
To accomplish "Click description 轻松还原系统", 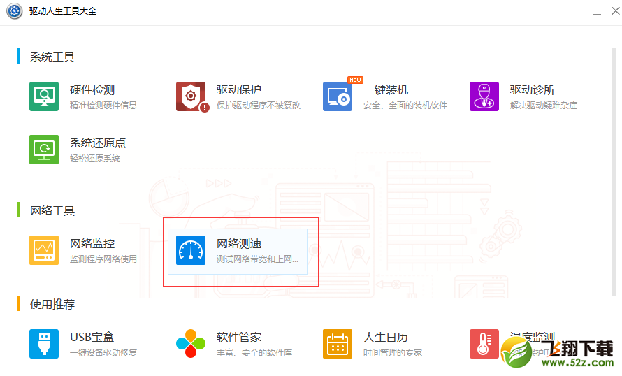I will click(95, 159).
